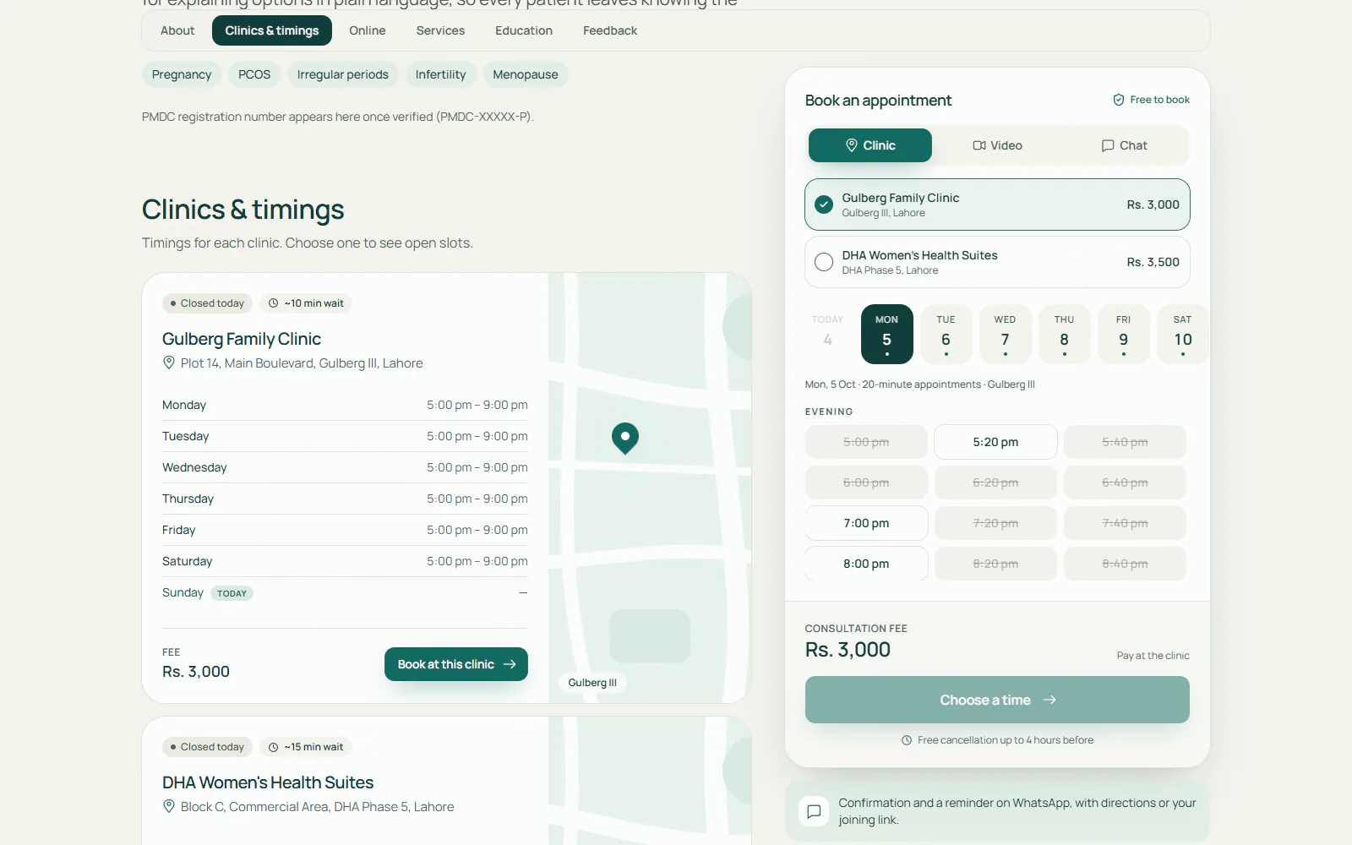Click the arrow icon on Book at this clinic
This screenshot has height=845, width=1352.
click(510, 664)
